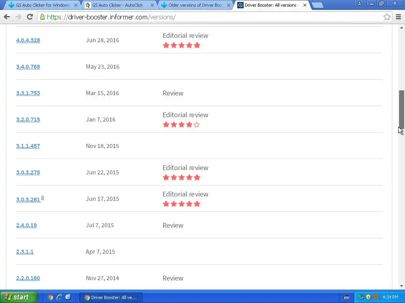This screenshot has height=303, width=405.
Task: Click the taskbar clock showing 4:34 PM
Action: [390, 297]
